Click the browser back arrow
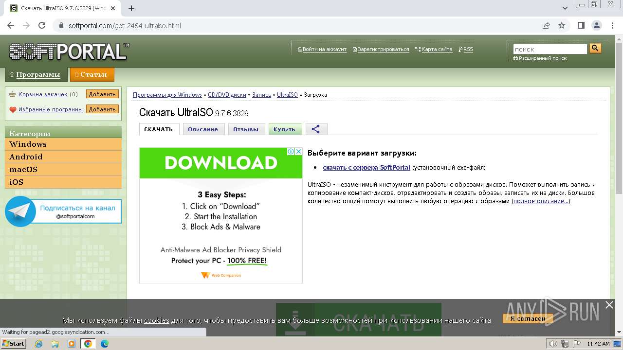 click(11, 25)
